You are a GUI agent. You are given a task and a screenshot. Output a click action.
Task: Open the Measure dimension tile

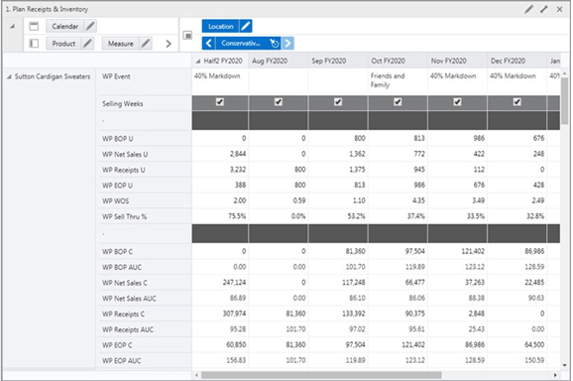click(121, 44)
